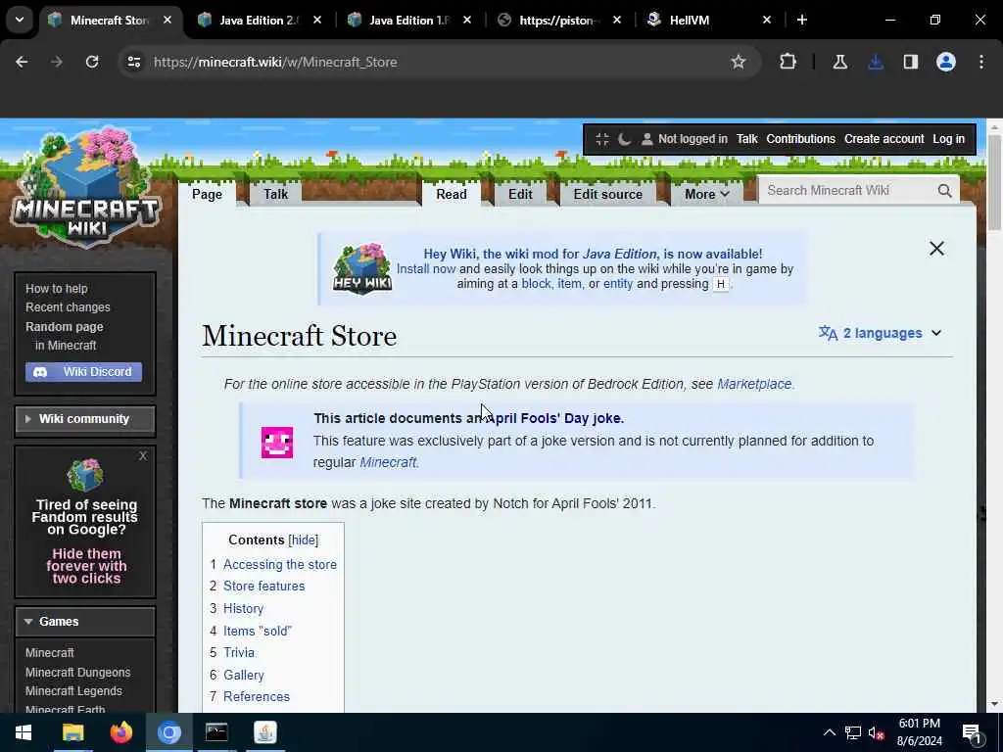Hide the Contents table
The width and height of the screenshot is (1003, 752).
coord(304,540)
